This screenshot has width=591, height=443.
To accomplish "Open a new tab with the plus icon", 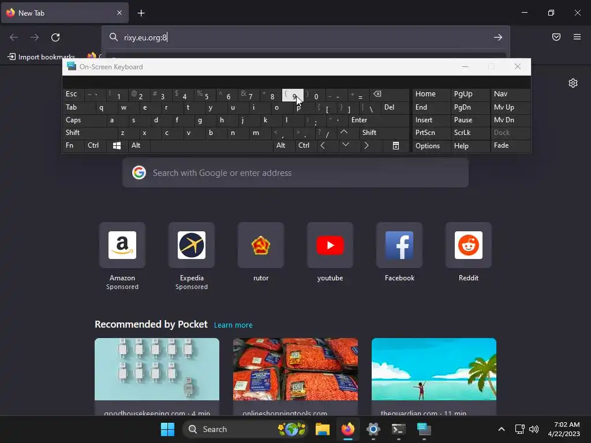I will (x=141, y=13).
